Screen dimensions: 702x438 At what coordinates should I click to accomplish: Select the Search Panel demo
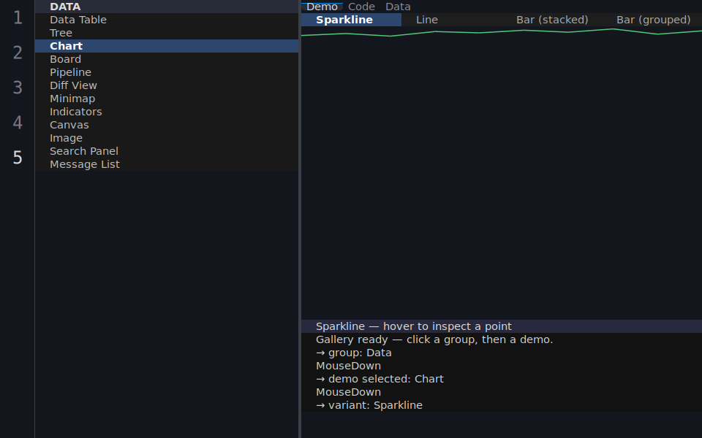167,151
